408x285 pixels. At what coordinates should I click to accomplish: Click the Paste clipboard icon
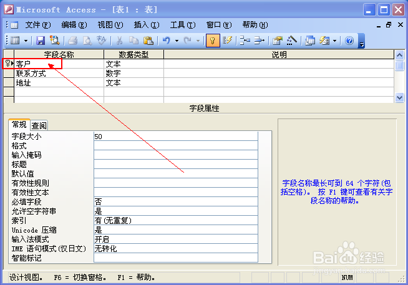point(148,41)
